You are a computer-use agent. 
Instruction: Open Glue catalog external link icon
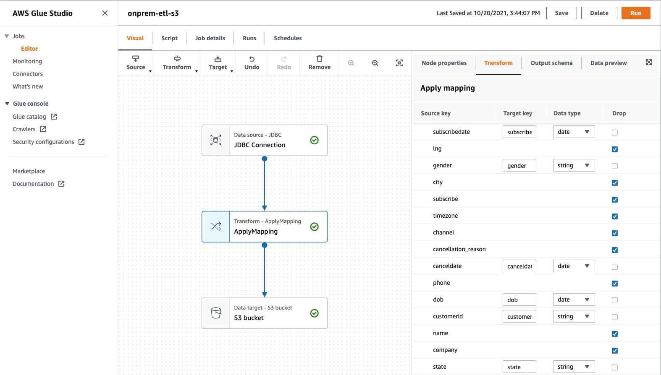pyautogui.click(x=54, y=117)
